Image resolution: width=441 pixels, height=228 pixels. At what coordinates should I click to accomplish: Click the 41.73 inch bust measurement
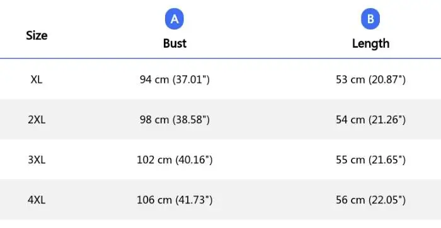click(194, 200)
